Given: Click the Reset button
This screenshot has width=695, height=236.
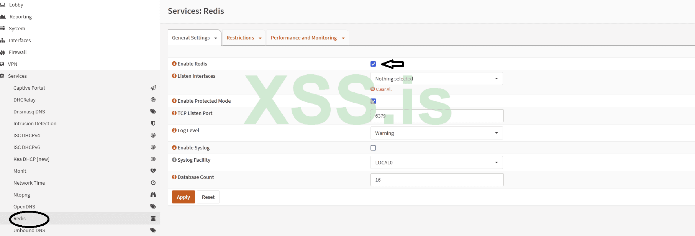Looking at the screenshot, I should tap(208, 197).
